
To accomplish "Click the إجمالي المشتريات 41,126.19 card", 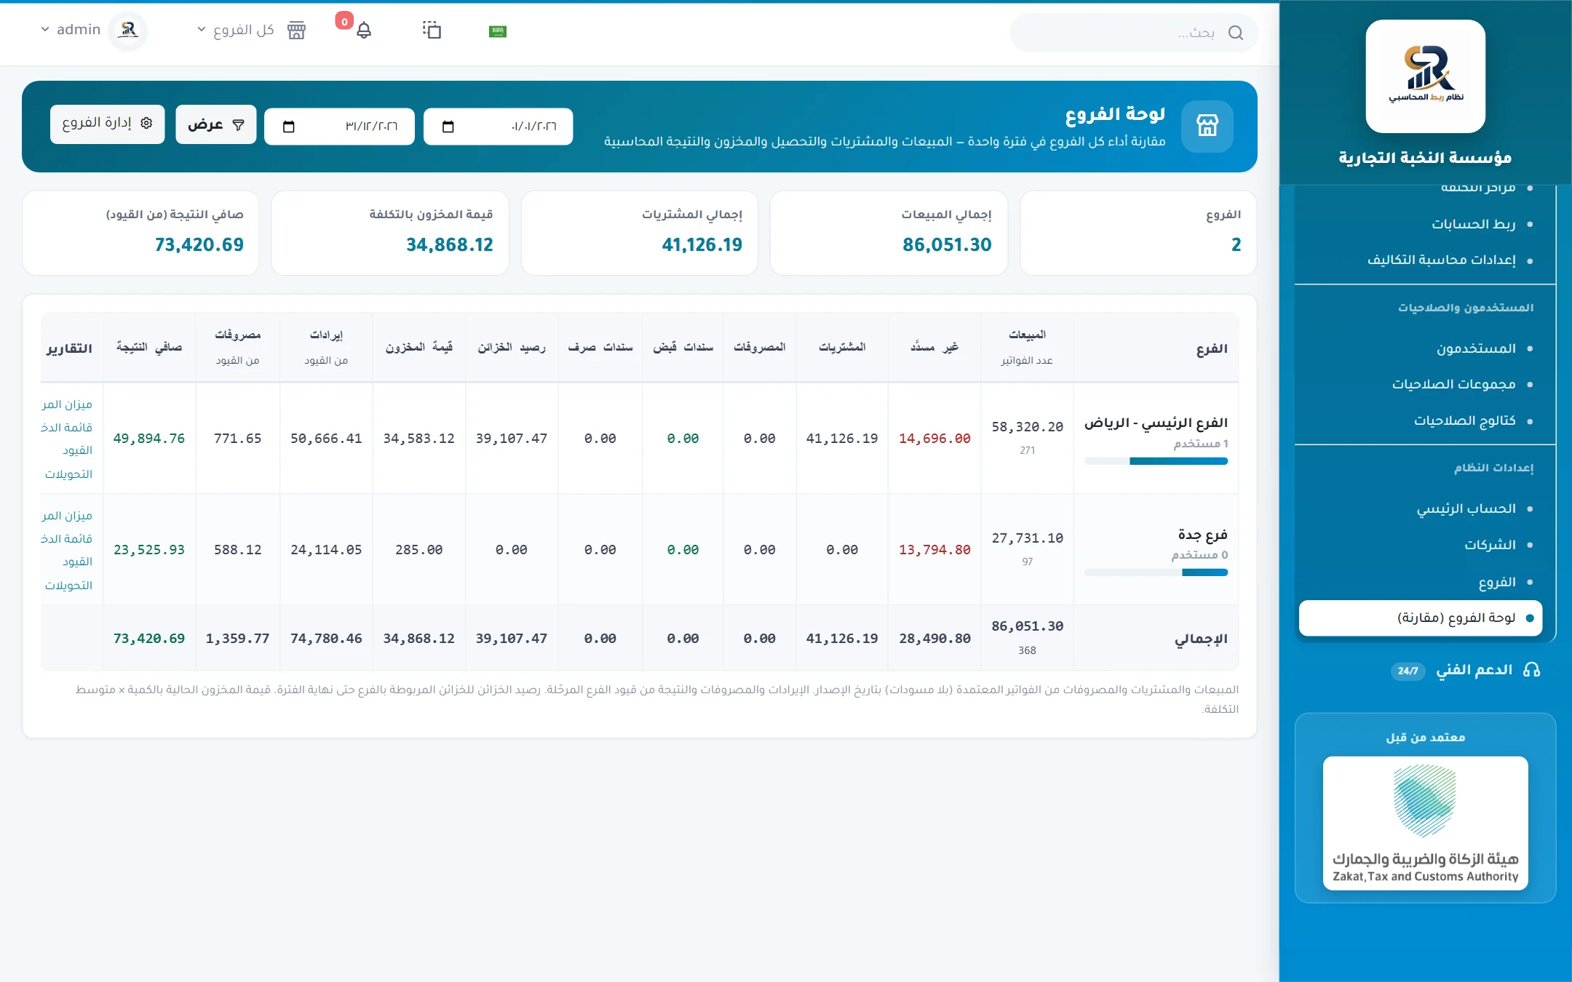I will tap(640, 233).
